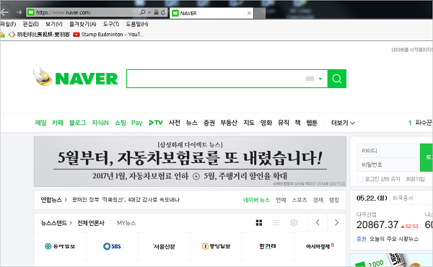Screen dimensions: 433x267
Task: Click the refresh icon in address bar
Action: click(163, 12)
